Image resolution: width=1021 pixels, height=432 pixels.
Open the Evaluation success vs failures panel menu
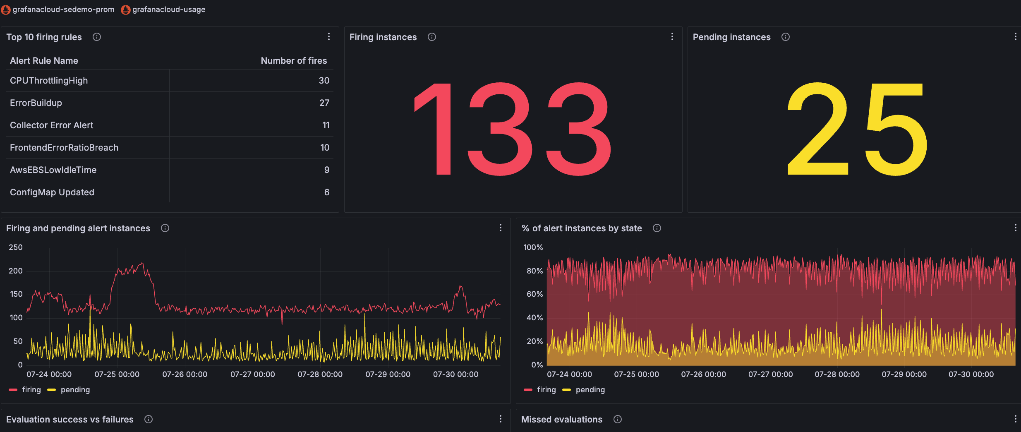(x=501, y=419)
